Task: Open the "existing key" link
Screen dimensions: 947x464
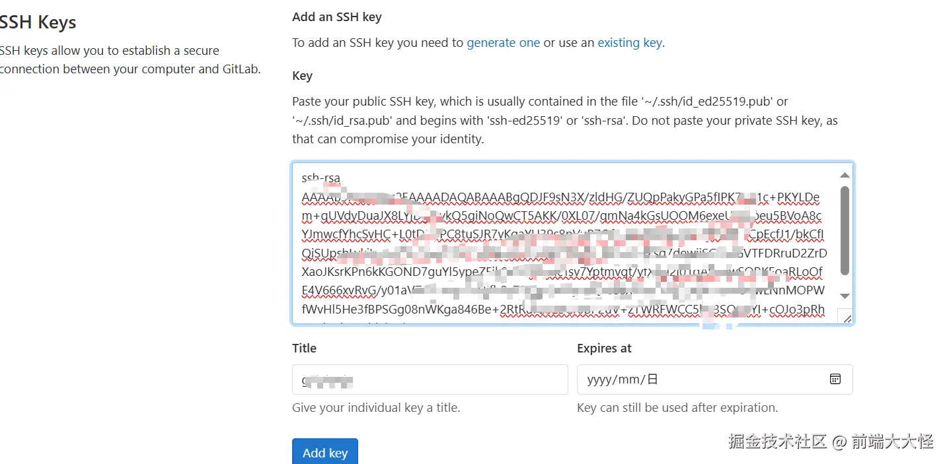Action: pyautogui.click(x=629, y=43)
